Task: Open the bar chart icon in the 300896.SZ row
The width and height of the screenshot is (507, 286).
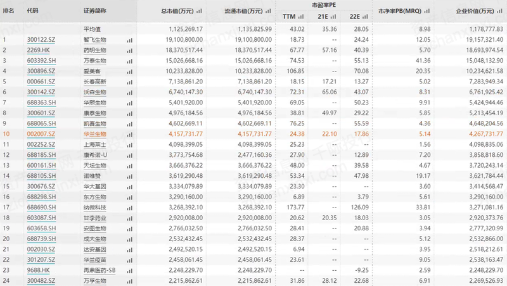Action: pos(130,71)
